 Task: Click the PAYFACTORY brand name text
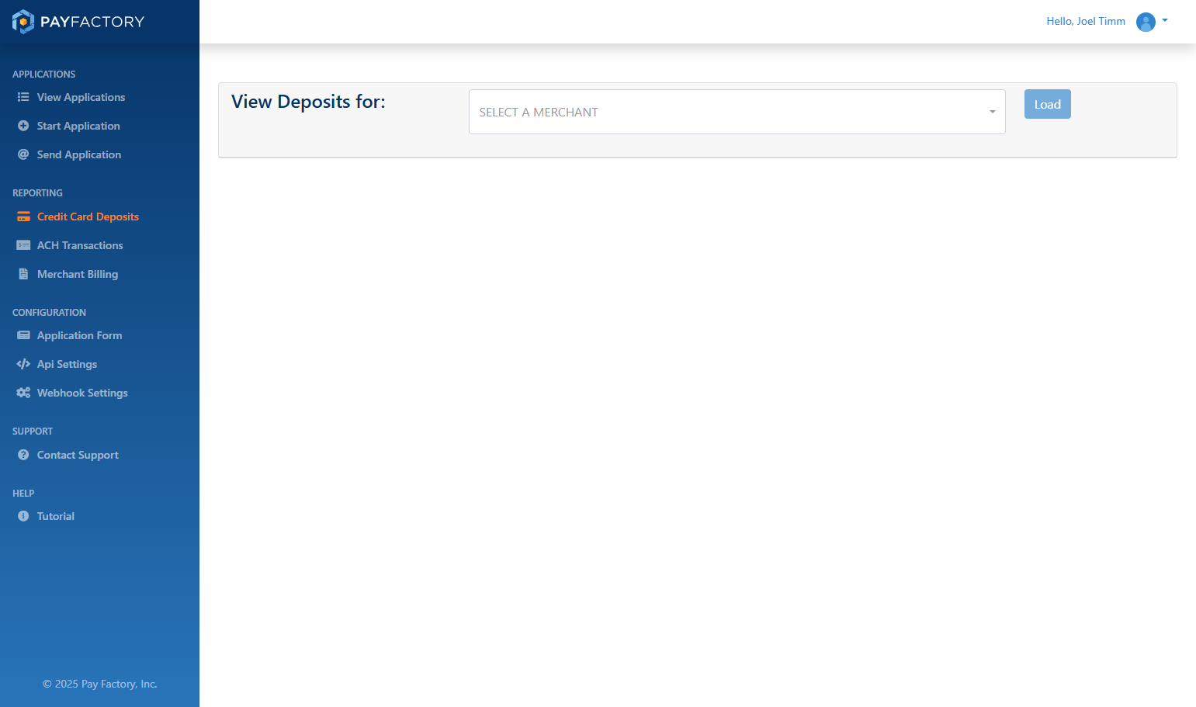tap(92, 22)
